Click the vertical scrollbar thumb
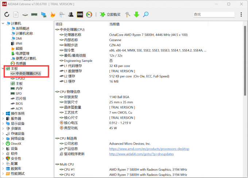Viewport: 248px width, 178px height. (245, 61)
